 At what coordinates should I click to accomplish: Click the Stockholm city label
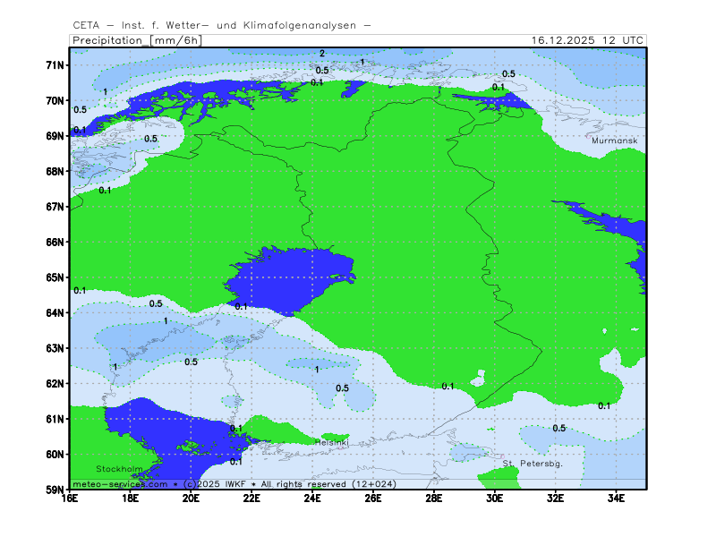tap(119, 469)
